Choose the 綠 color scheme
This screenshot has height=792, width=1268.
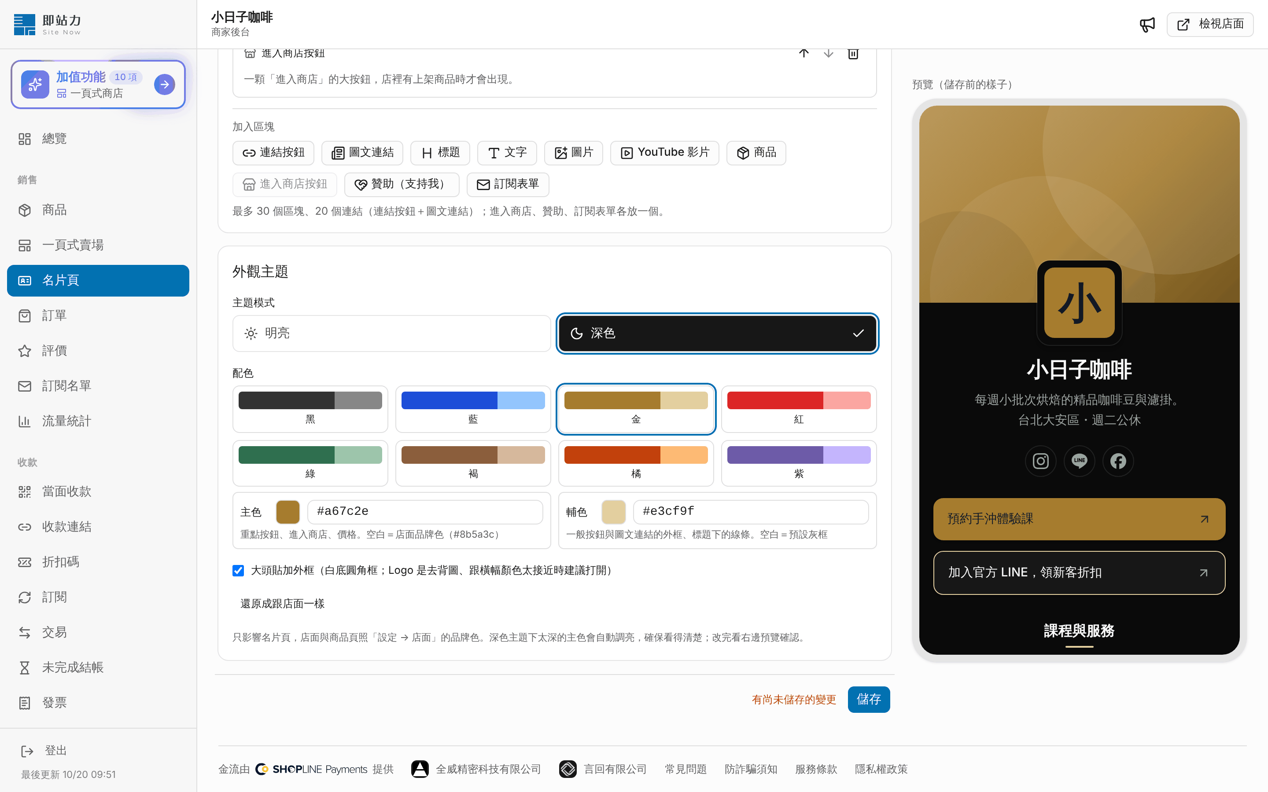(x=310, y=464)
